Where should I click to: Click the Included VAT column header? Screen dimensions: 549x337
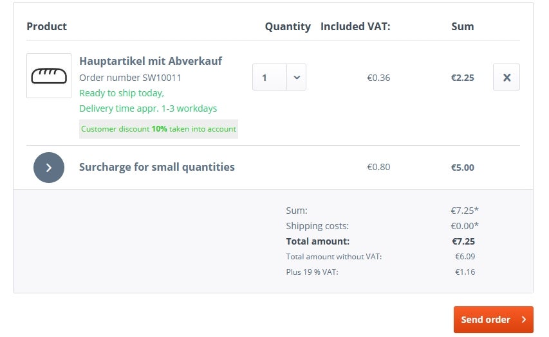[355, 26]
